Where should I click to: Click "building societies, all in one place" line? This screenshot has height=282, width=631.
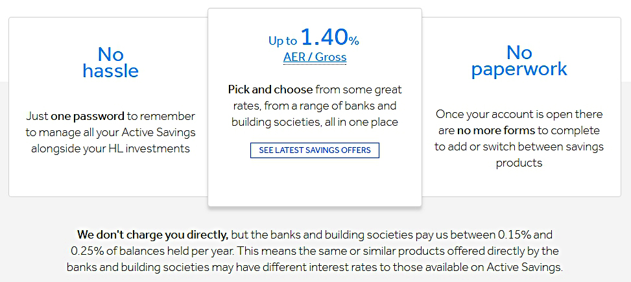(315, 122)
